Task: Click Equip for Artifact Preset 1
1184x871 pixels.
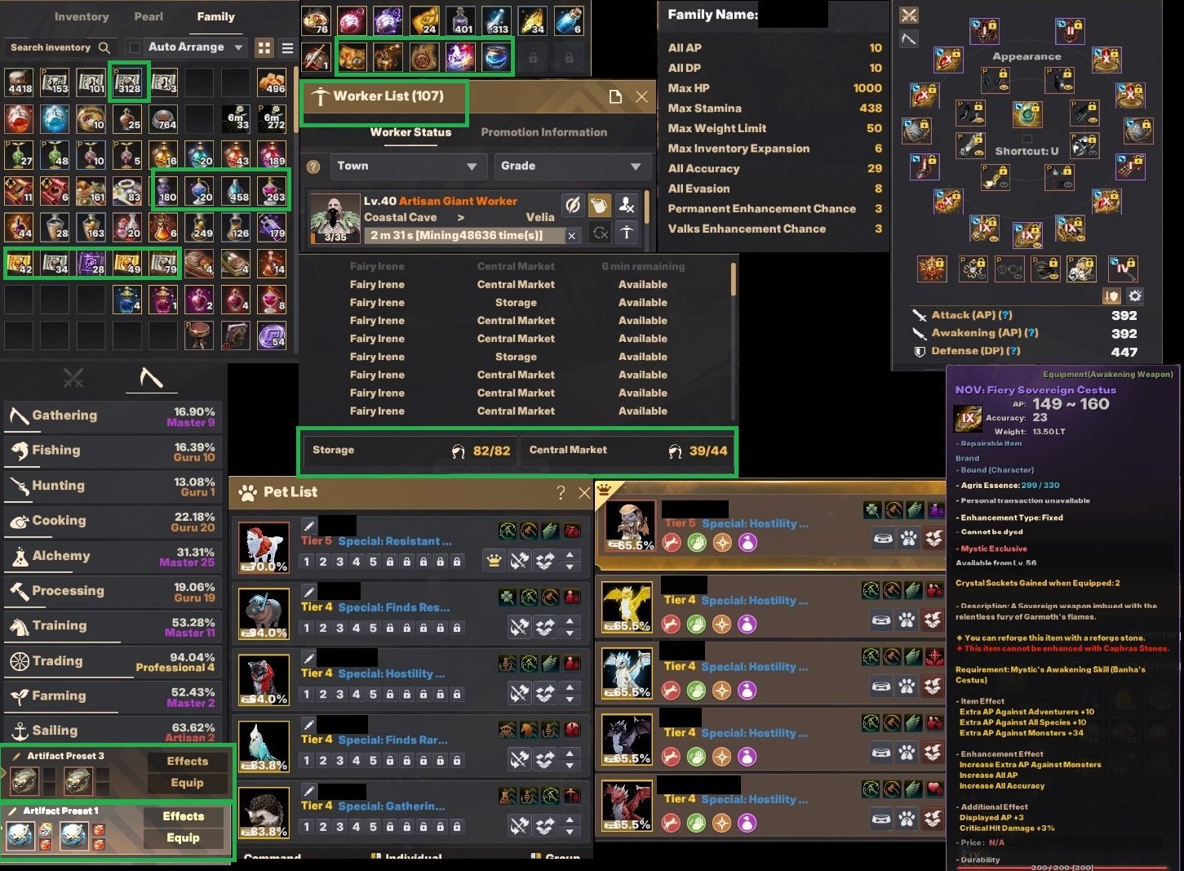Action: pyautogui.click(x=183, y=838)
